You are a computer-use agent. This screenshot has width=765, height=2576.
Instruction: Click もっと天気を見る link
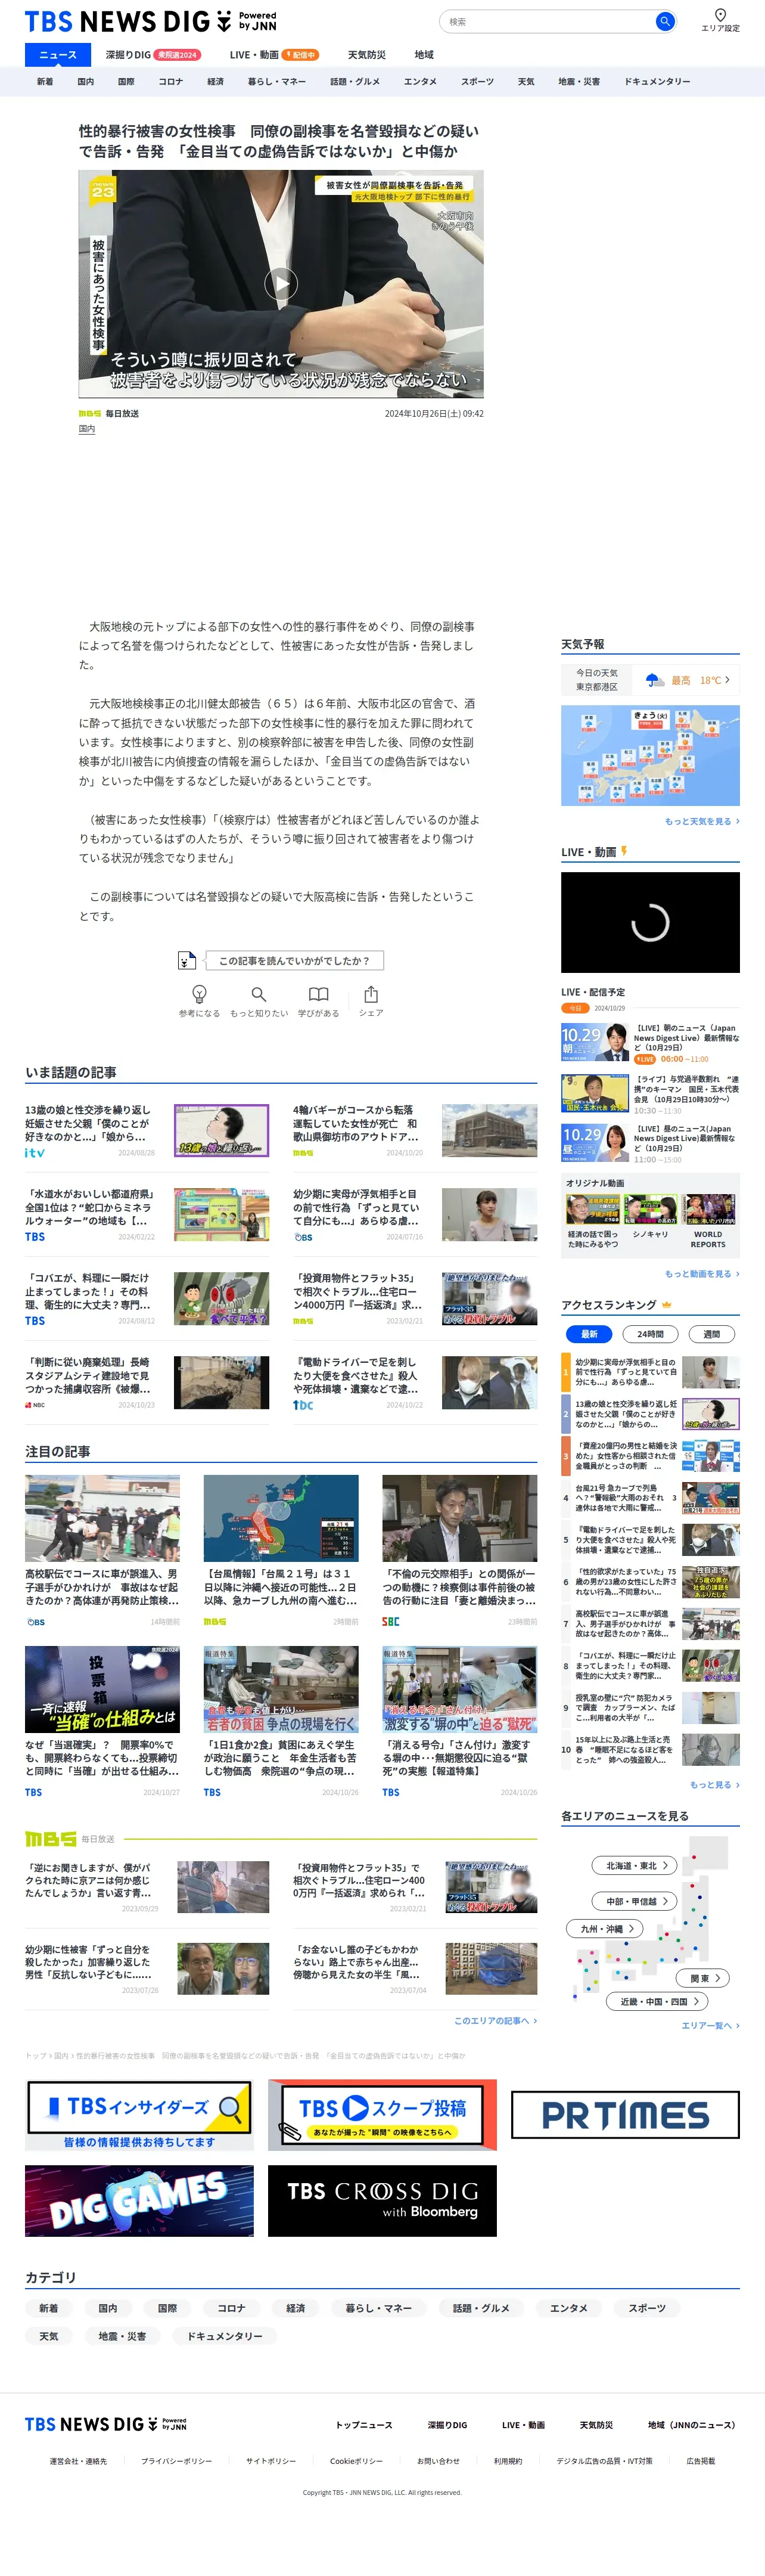pos(702,821)
